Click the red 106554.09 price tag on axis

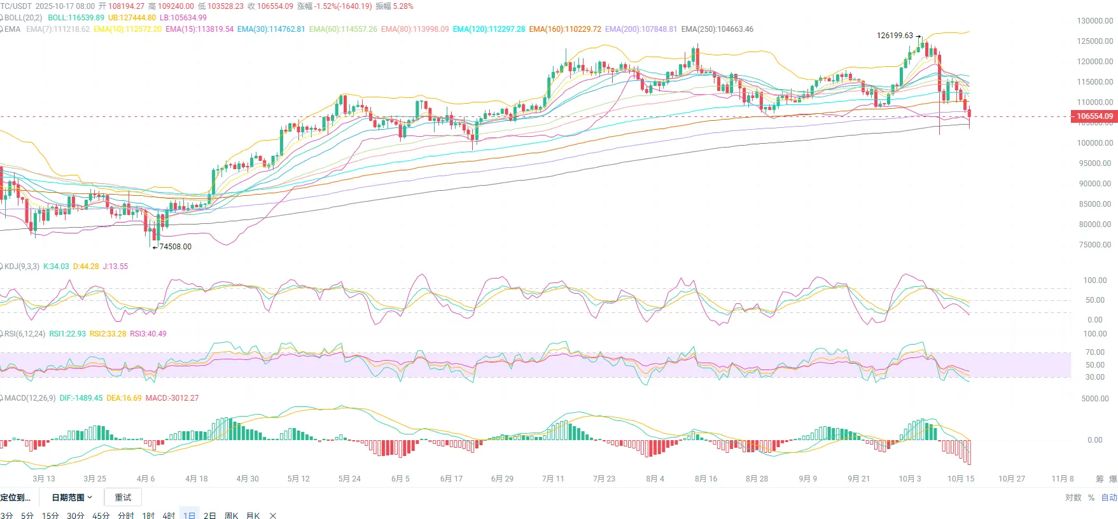click(1094, 116)
